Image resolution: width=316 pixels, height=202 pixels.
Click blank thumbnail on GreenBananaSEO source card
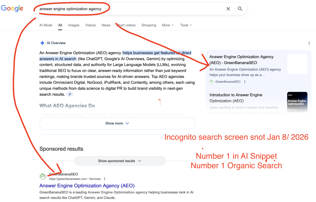tap(297, 64)
